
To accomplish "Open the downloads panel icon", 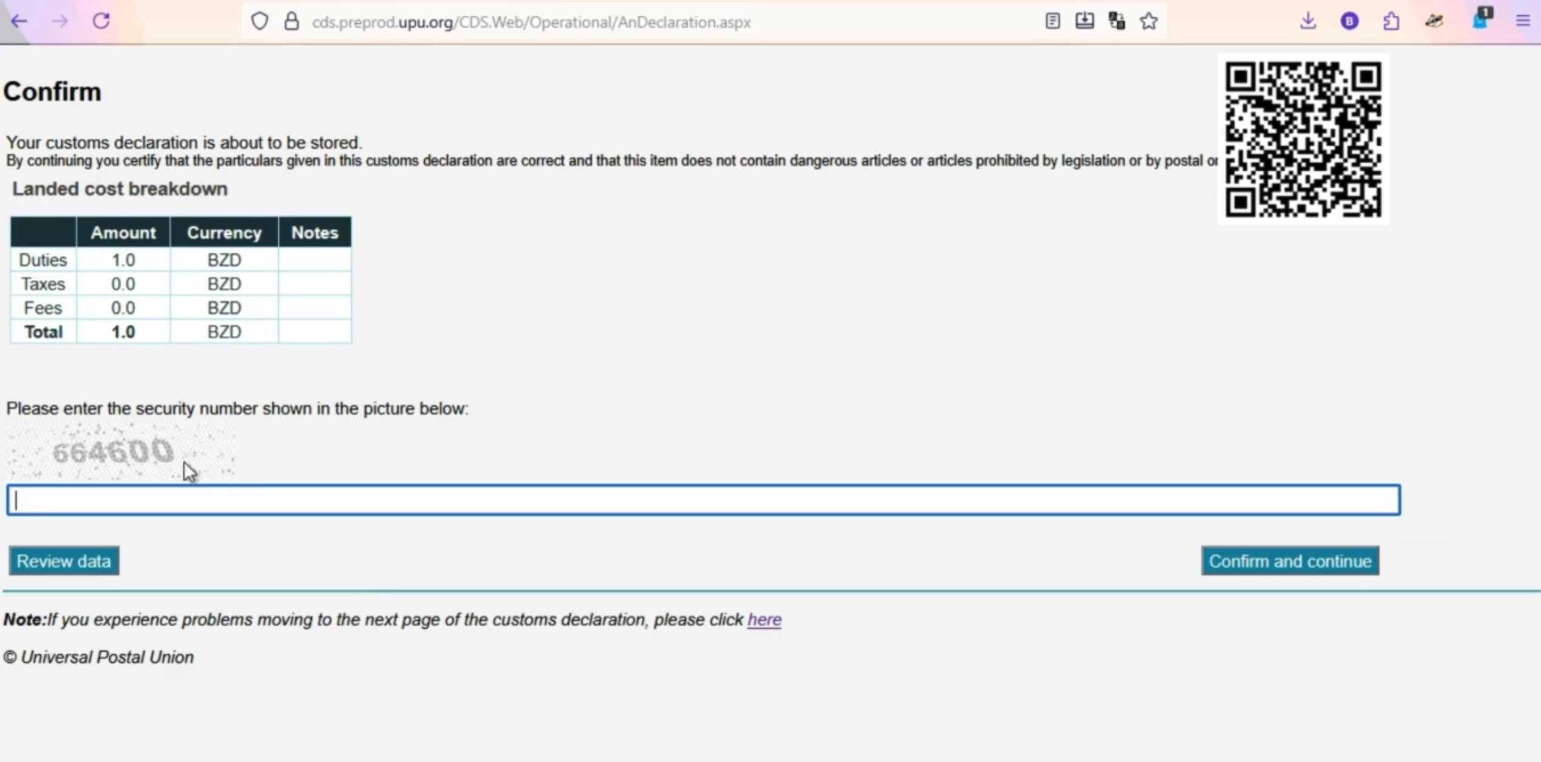I will pos(1308,21).
